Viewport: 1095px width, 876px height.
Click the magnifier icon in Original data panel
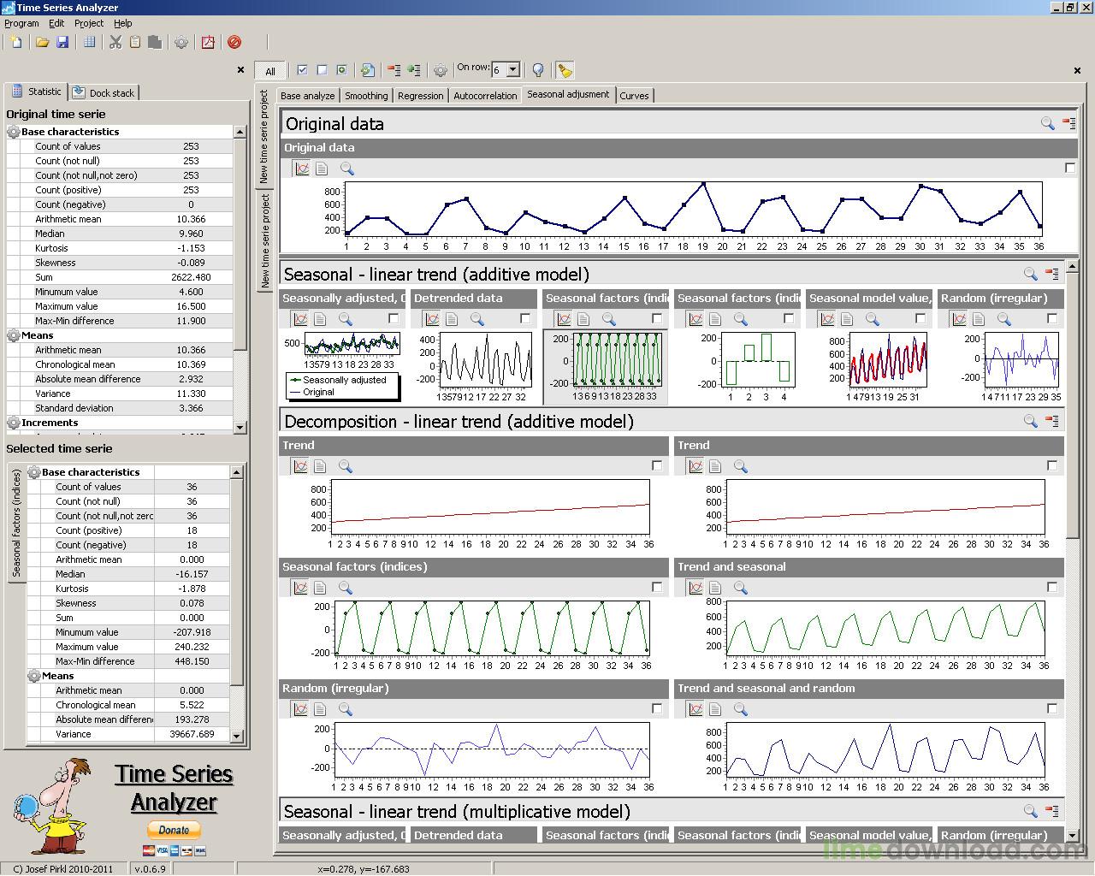tap(347, 168)
